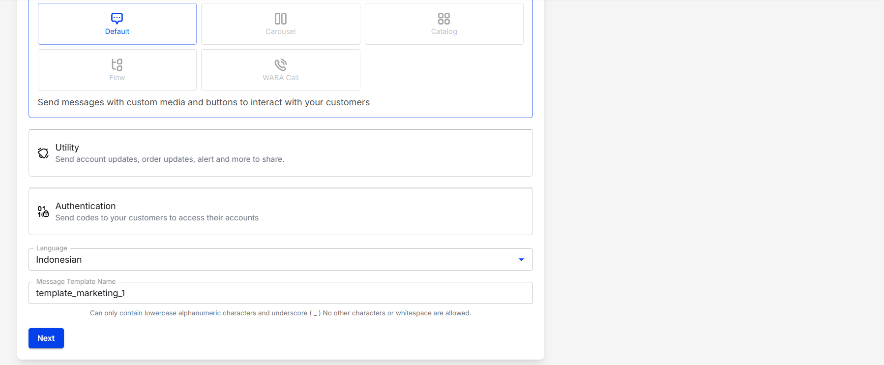Click the Message Template Name input

[281, 293]
